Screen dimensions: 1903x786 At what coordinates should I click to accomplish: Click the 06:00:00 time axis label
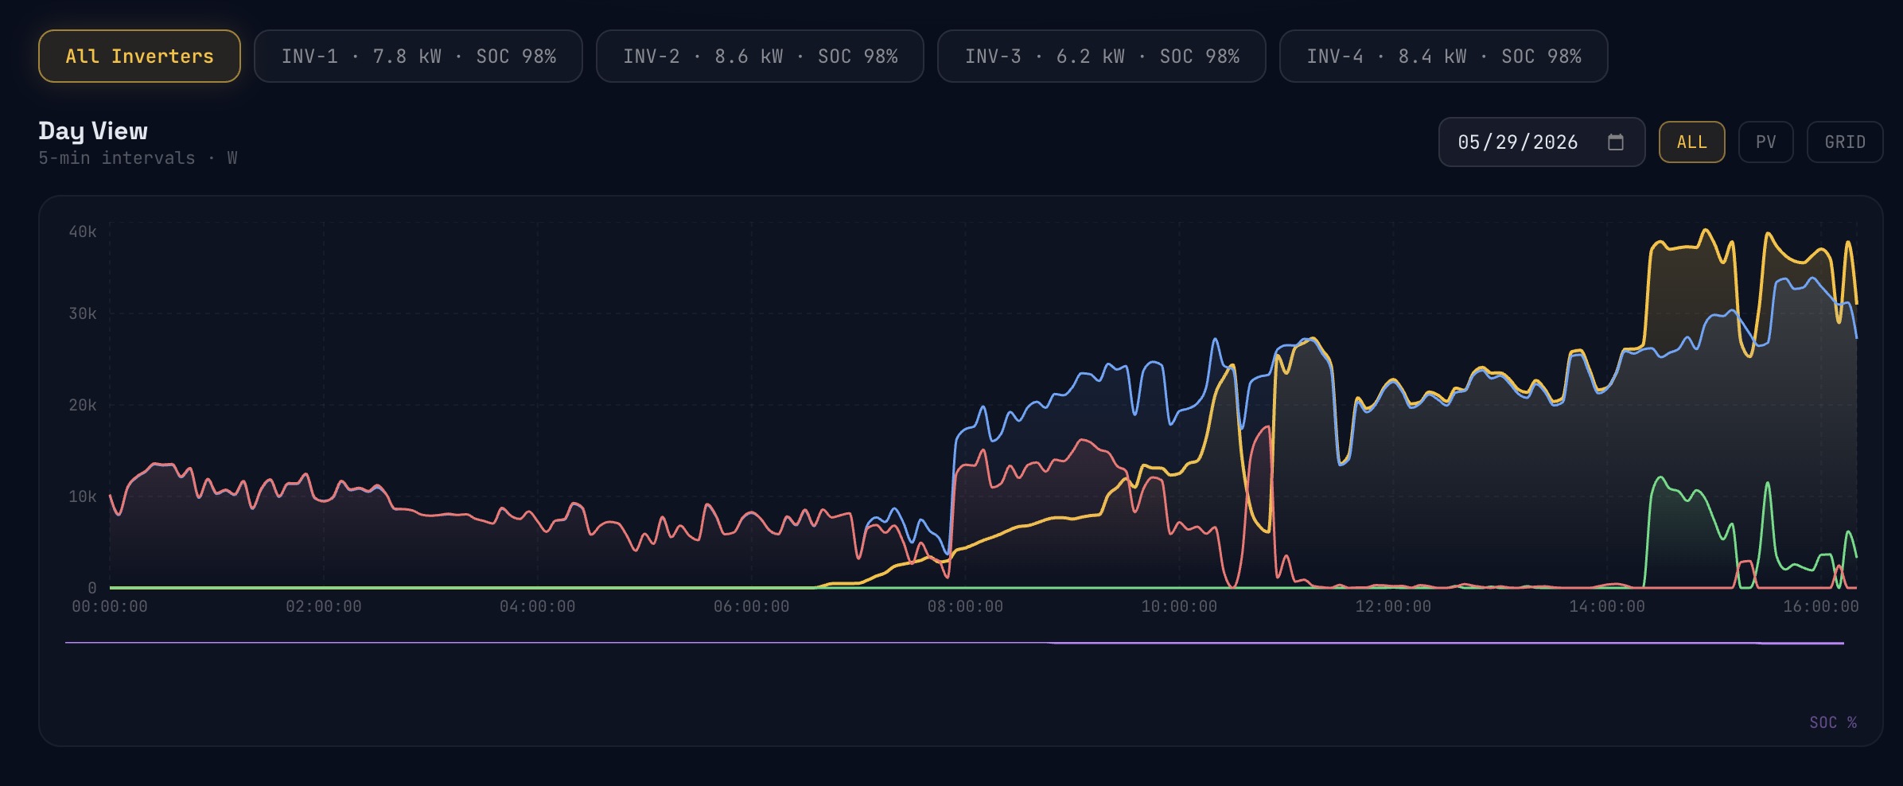pyautogui.click(x=752, y=606)
